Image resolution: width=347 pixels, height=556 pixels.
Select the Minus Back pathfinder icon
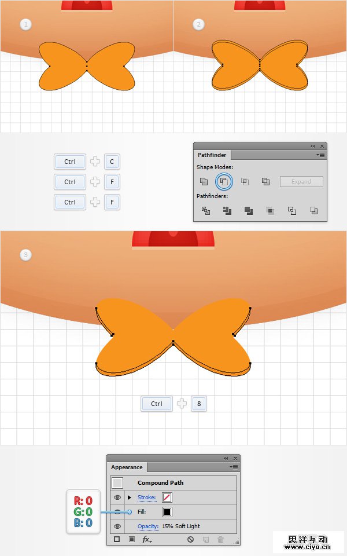[x=313, y=211]
